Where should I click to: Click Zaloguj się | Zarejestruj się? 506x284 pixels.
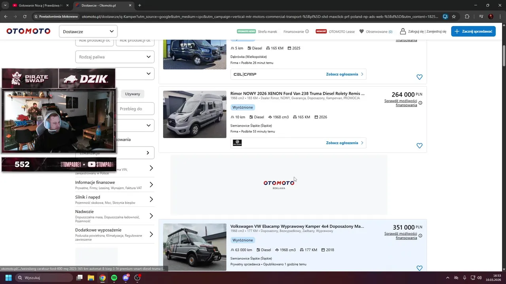tap(423, 32)
